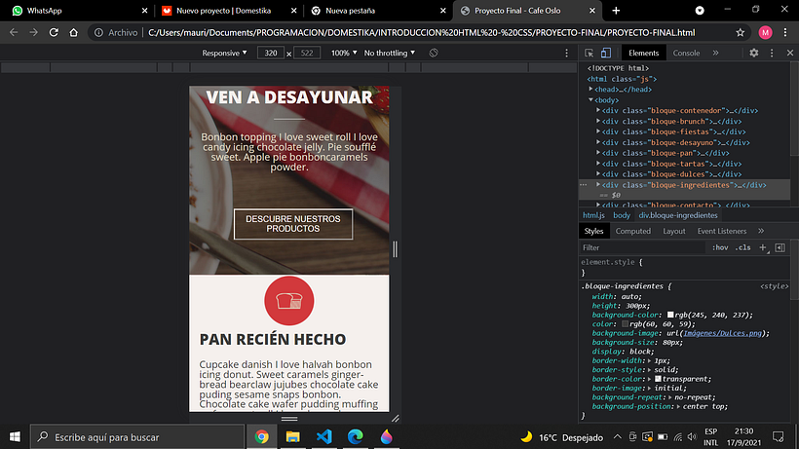This screenshot has height=449, width=799.
Task: Reload the current page
Action: [x=54, y=32]
